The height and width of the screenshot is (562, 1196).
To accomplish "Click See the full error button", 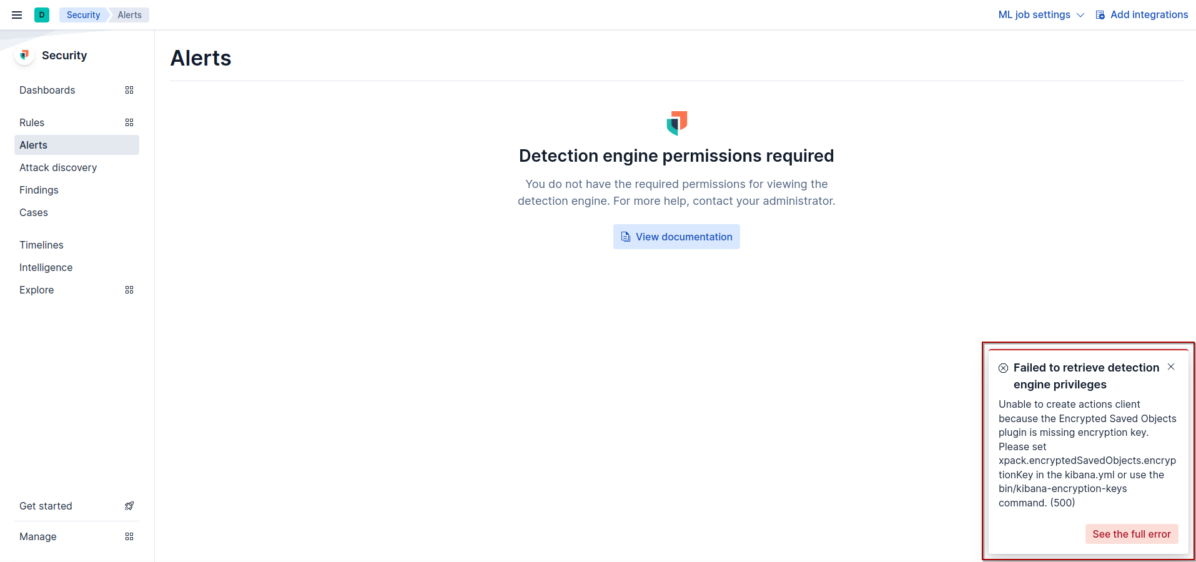I will coord(1132,534).
